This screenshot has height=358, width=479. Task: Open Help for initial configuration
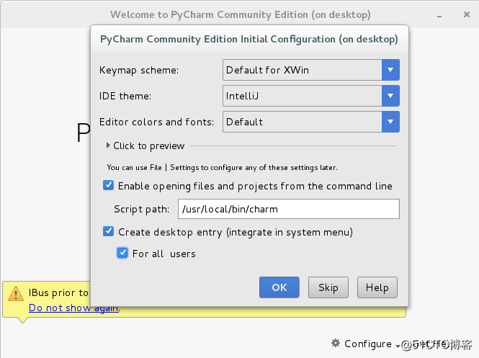point(377,287)
